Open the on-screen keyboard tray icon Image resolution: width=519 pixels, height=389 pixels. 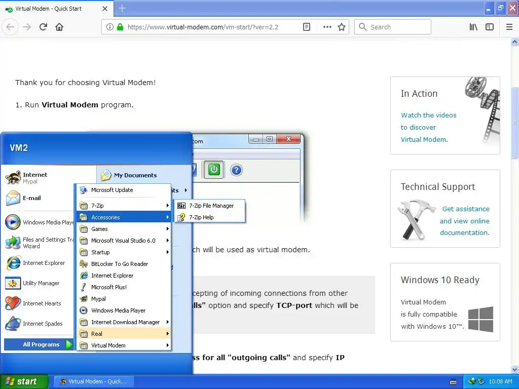pyautogui.click(x=453, y=382)
